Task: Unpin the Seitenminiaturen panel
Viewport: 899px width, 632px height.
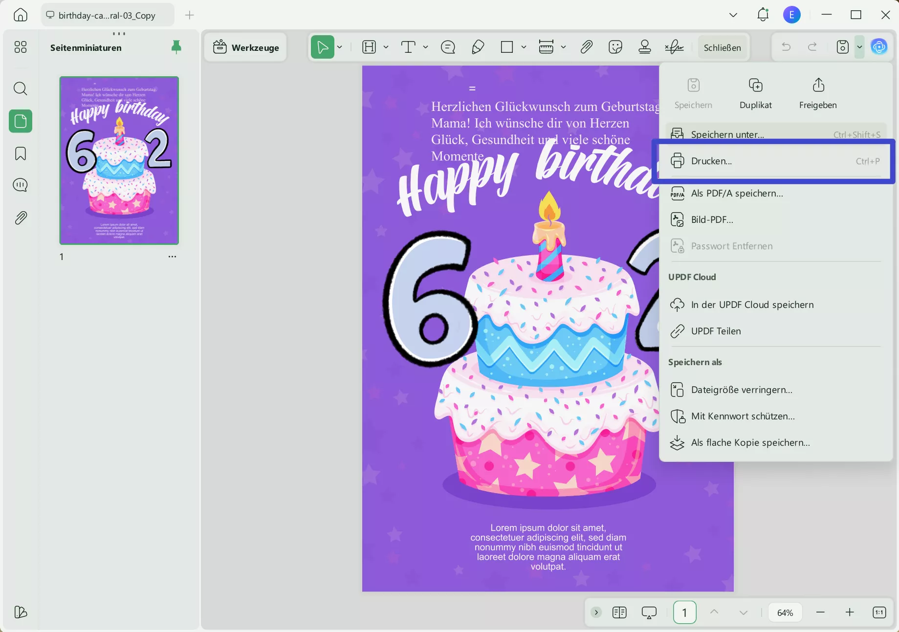Action: (x=176, y=47)
